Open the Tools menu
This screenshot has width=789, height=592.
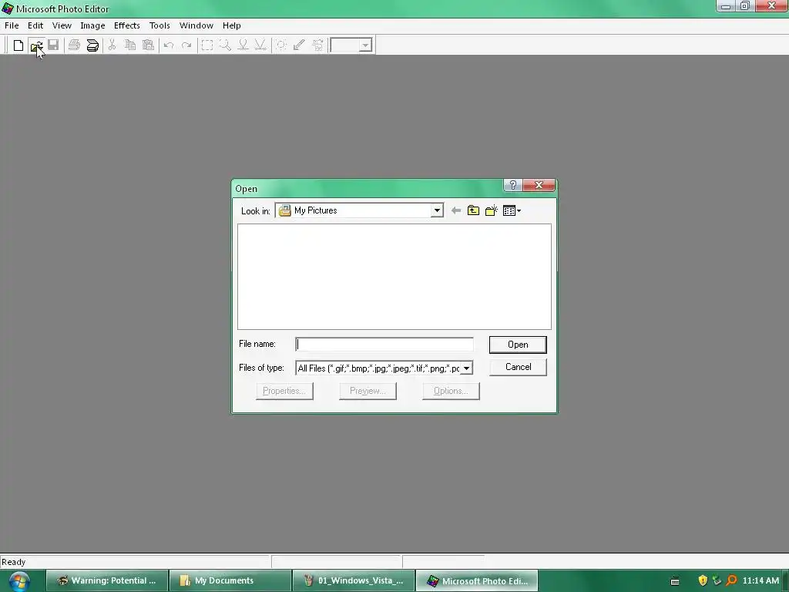point(159,25)
